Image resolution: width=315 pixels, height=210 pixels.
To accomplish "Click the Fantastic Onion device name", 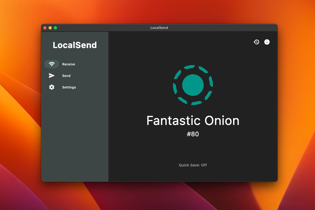I will [x=193, y=120].
